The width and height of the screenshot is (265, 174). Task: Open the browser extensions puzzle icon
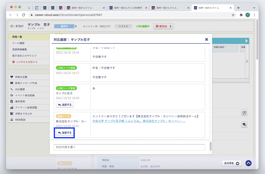pyautogui.click(x=241, y=15)
